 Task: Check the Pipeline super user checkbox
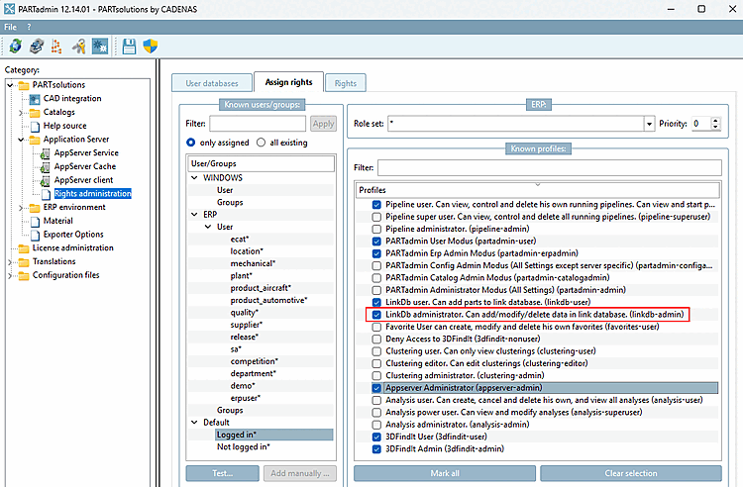[376, 217]
